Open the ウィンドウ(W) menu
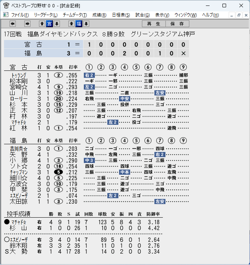Viewport: 250px width, 265px height. [x=186, y=15]
